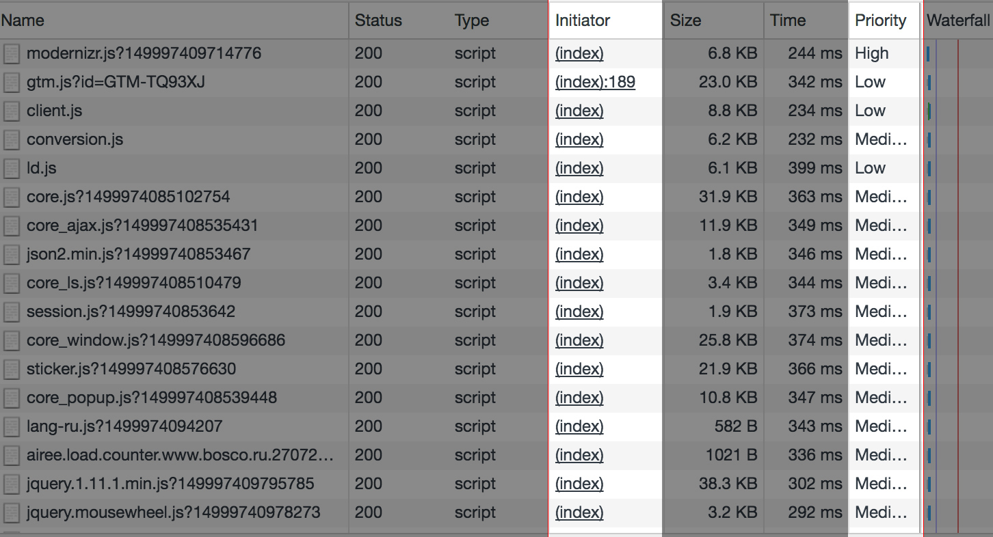Screen dimensions: 993x537
Task: Select the core_ls.js?149997408510479 request name
Action: point(133,283)
